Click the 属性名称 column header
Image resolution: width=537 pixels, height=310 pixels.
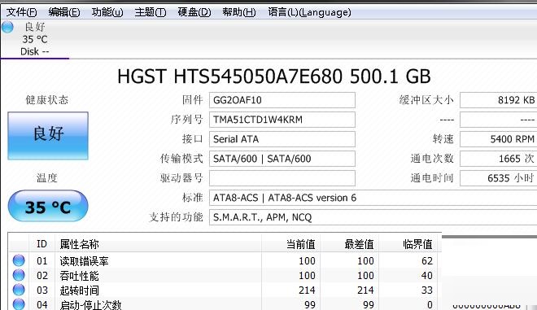click(158, 244)
